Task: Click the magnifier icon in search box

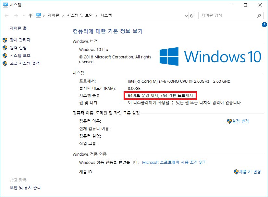Action: [259, 16]
